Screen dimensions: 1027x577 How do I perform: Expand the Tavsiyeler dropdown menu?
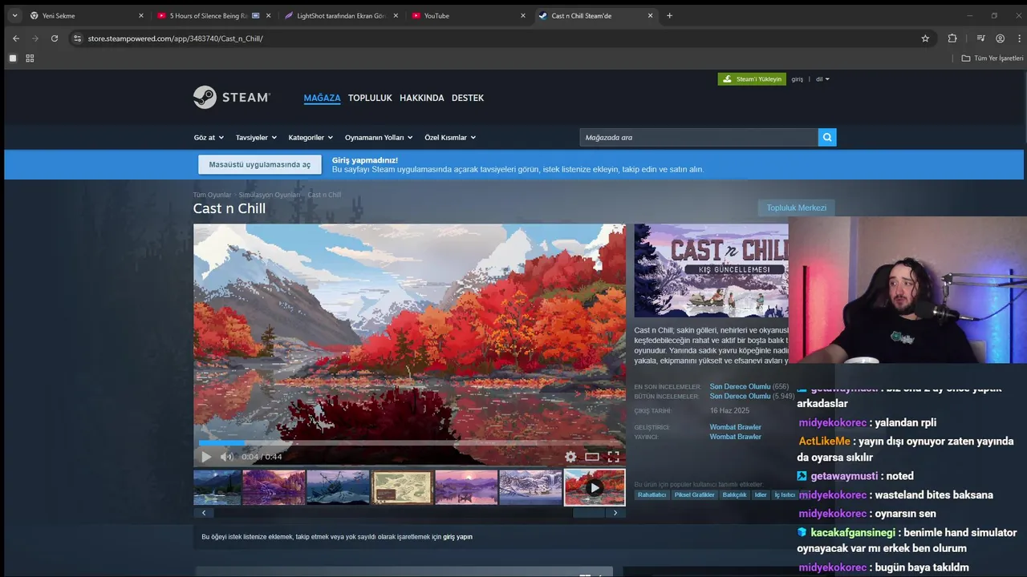[256, 138]
